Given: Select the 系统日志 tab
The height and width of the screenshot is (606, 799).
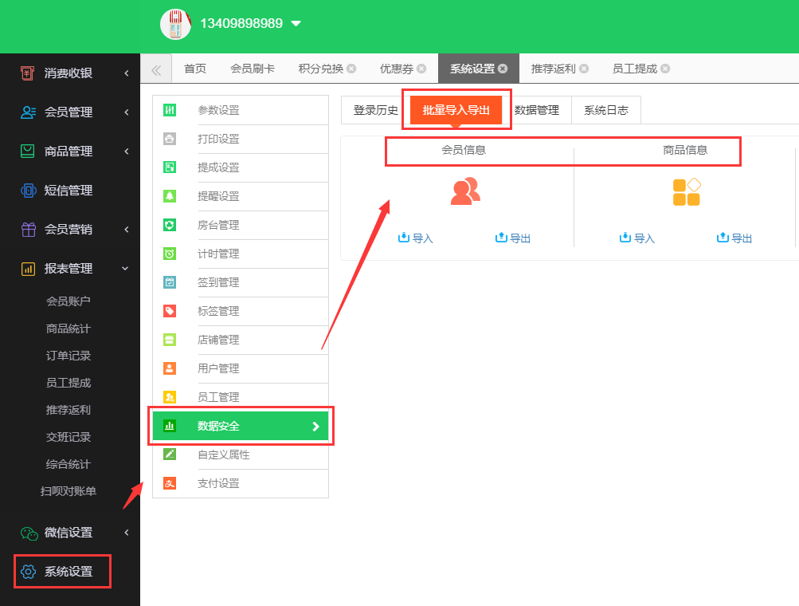Looking at the screenshot, I should (x=605, y=110).
